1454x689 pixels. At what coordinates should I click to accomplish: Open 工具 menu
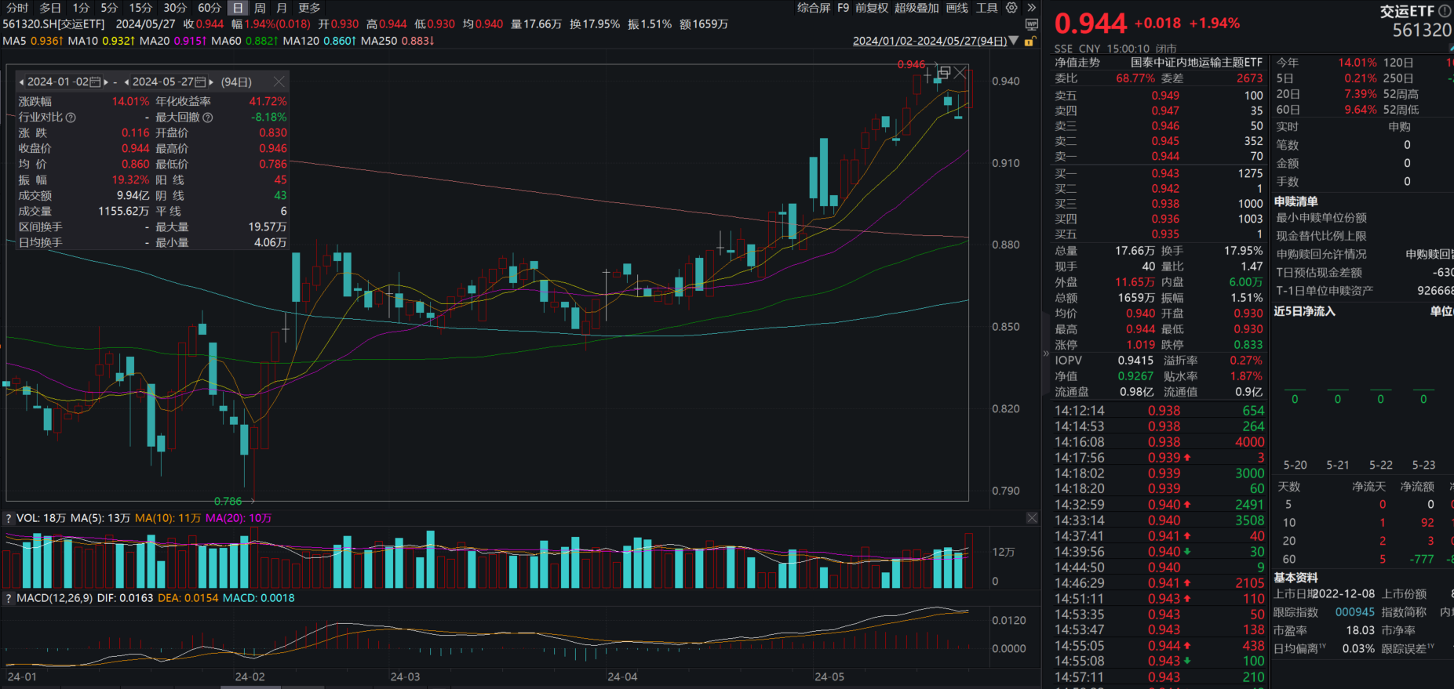[986, 8]
